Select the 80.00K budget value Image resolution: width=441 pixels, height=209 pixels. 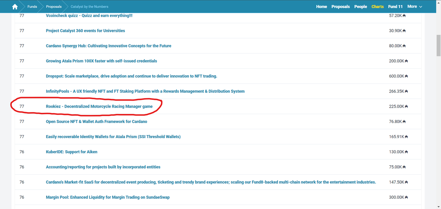[x=397, y=46]
